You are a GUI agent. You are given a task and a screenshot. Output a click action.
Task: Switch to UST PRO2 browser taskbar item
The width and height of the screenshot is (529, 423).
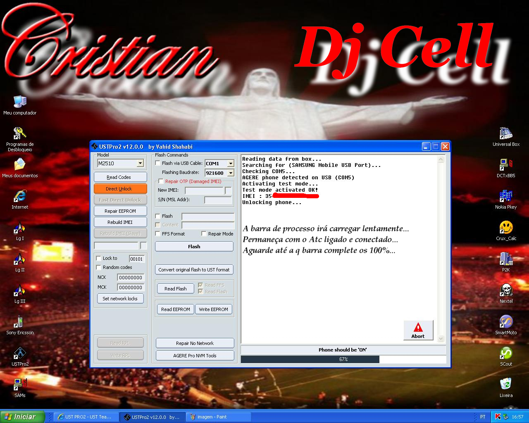[86, 417]
